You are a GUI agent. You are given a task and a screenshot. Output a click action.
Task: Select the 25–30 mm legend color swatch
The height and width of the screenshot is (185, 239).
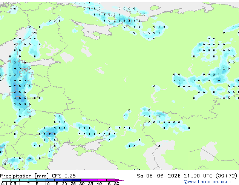click(76, 180)
